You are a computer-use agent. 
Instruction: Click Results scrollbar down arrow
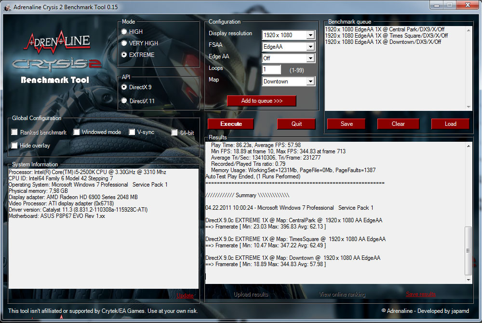coord(469,280)
